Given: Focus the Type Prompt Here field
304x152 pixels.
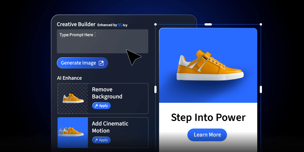Looking at the screenshot, I should 102,41.
